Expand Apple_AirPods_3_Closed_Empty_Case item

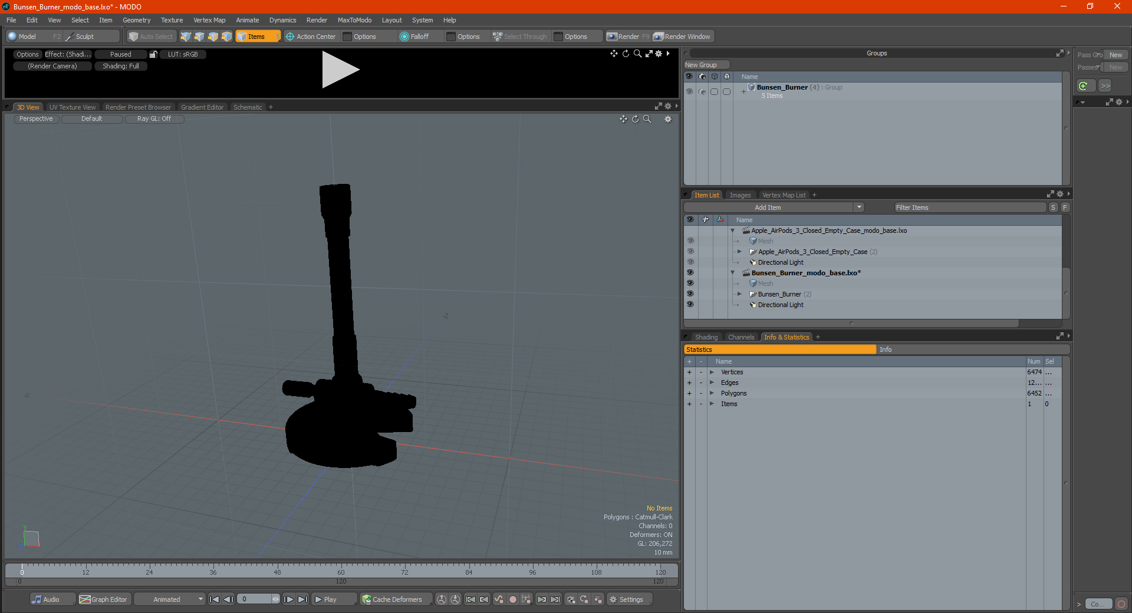pos(740,252)
